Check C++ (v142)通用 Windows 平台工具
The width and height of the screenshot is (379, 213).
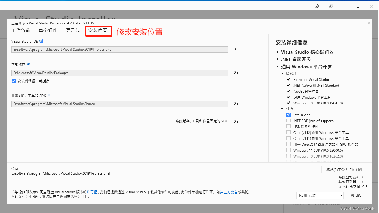[x=288, y=132]
